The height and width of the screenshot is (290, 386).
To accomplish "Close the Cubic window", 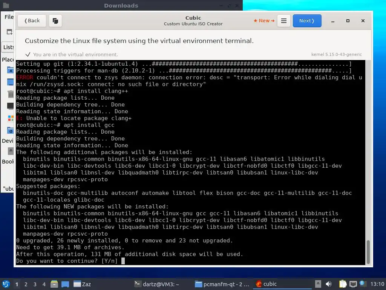I will tap(363, 21).
